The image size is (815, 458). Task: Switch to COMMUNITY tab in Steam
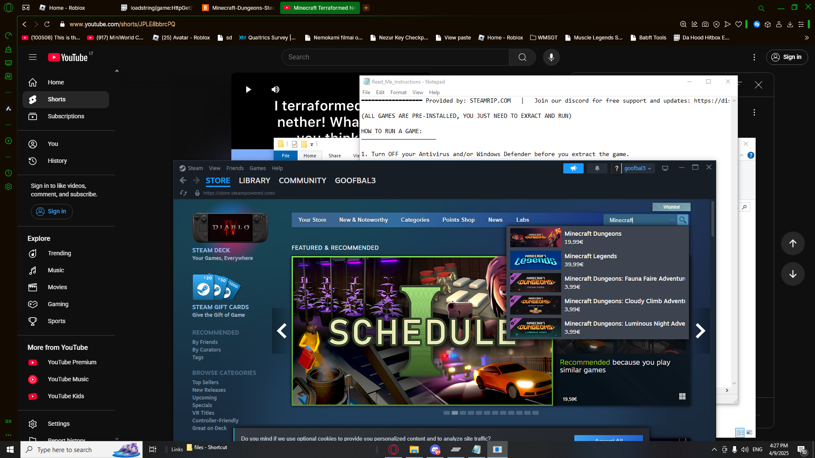(x=302, y=181)
